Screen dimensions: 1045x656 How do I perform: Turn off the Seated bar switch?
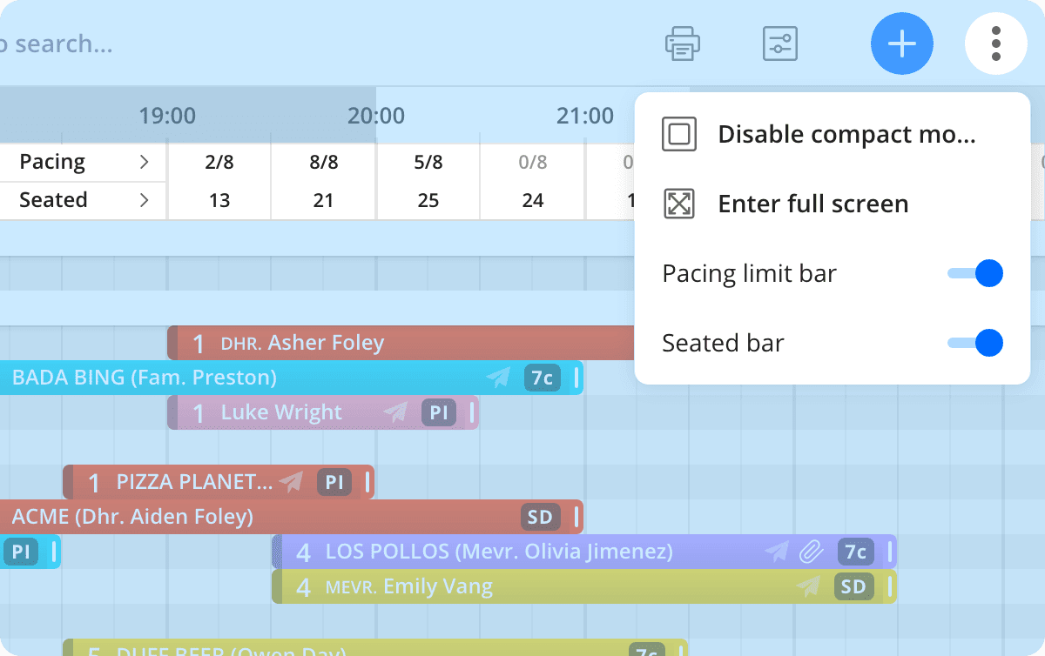(x=975, y=343)
